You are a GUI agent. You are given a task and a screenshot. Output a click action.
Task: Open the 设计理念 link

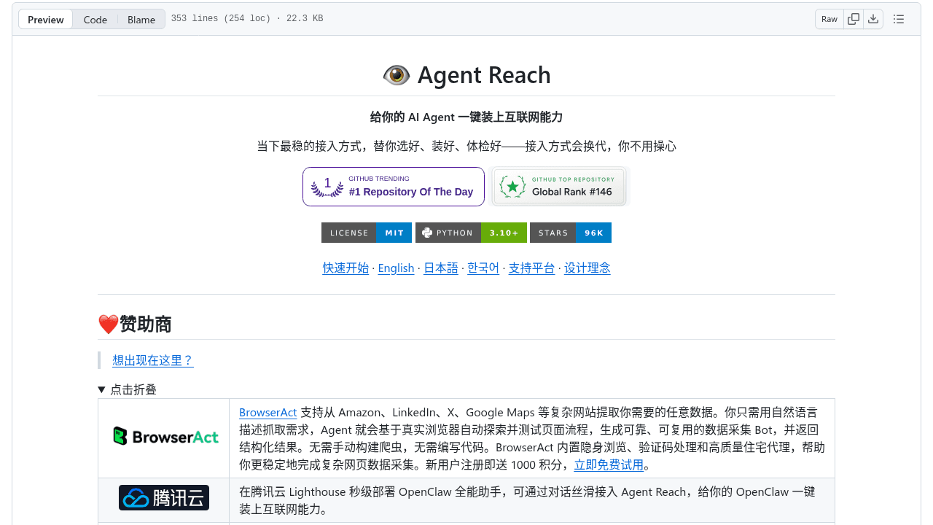[587, 268]
